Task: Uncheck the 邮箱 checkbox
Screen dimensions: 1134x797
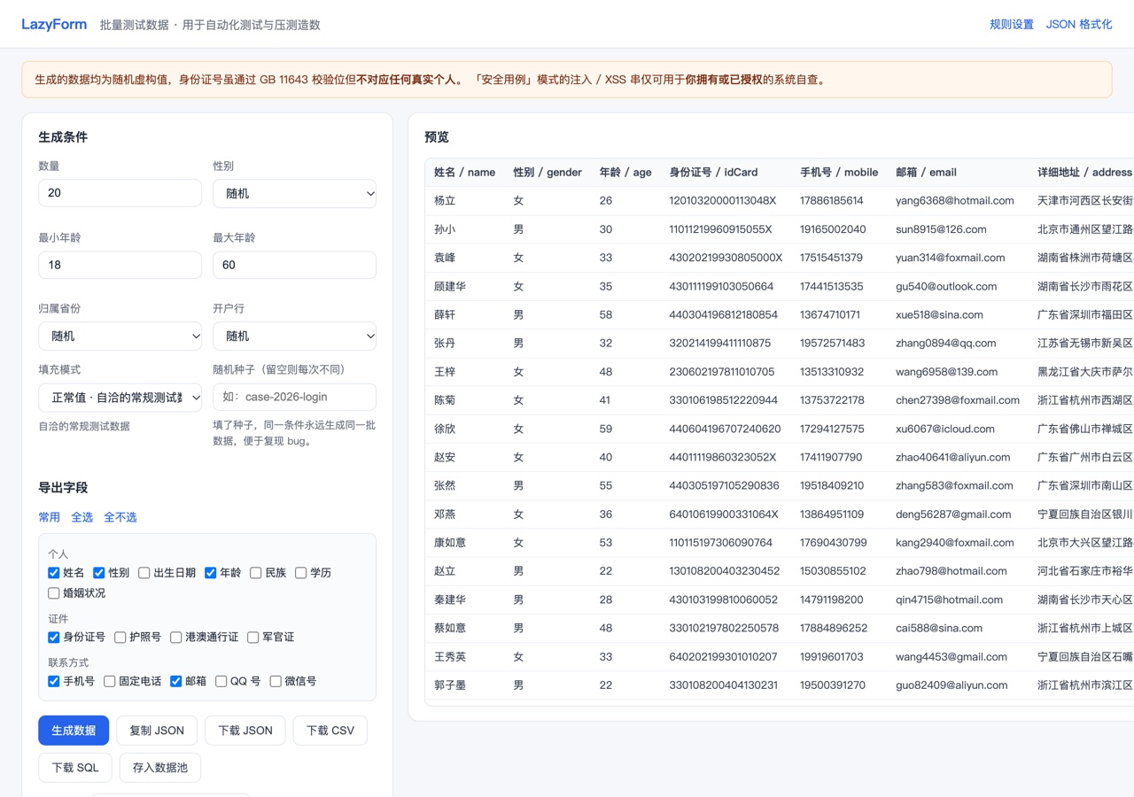Action: click(x=176, y=682)
